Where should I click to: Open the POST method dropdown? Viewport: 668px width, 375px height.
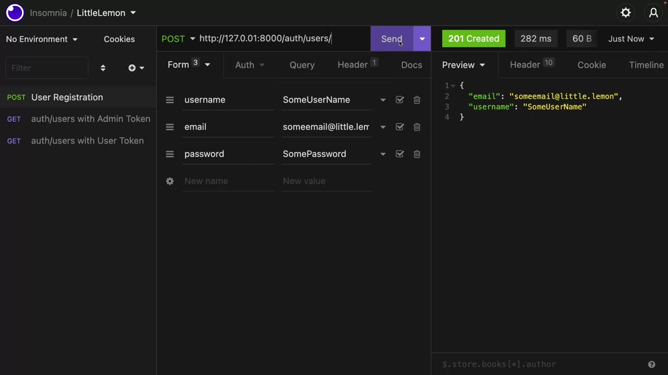click(x=178, y=39)
